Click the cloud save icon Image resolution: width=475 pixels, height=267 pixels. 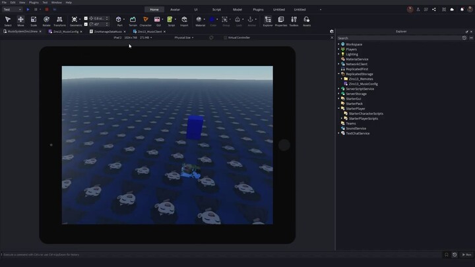click(x=452, y=9)
